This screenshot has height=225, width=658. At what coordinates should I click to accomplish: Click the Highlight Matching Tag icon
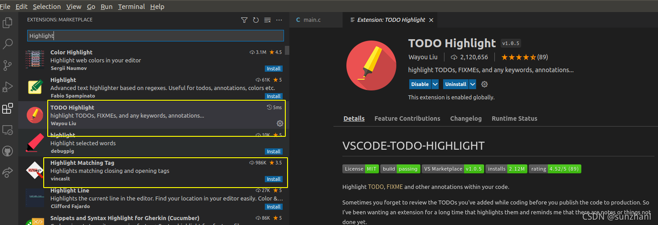(35, 171)
